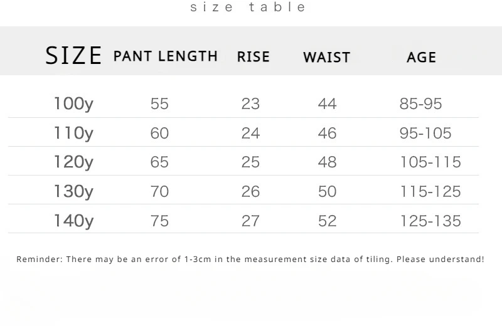The width and height of the screenshot is (502, 326).
Task: Select the 110y size row label
Action: (x=73, y=133)
